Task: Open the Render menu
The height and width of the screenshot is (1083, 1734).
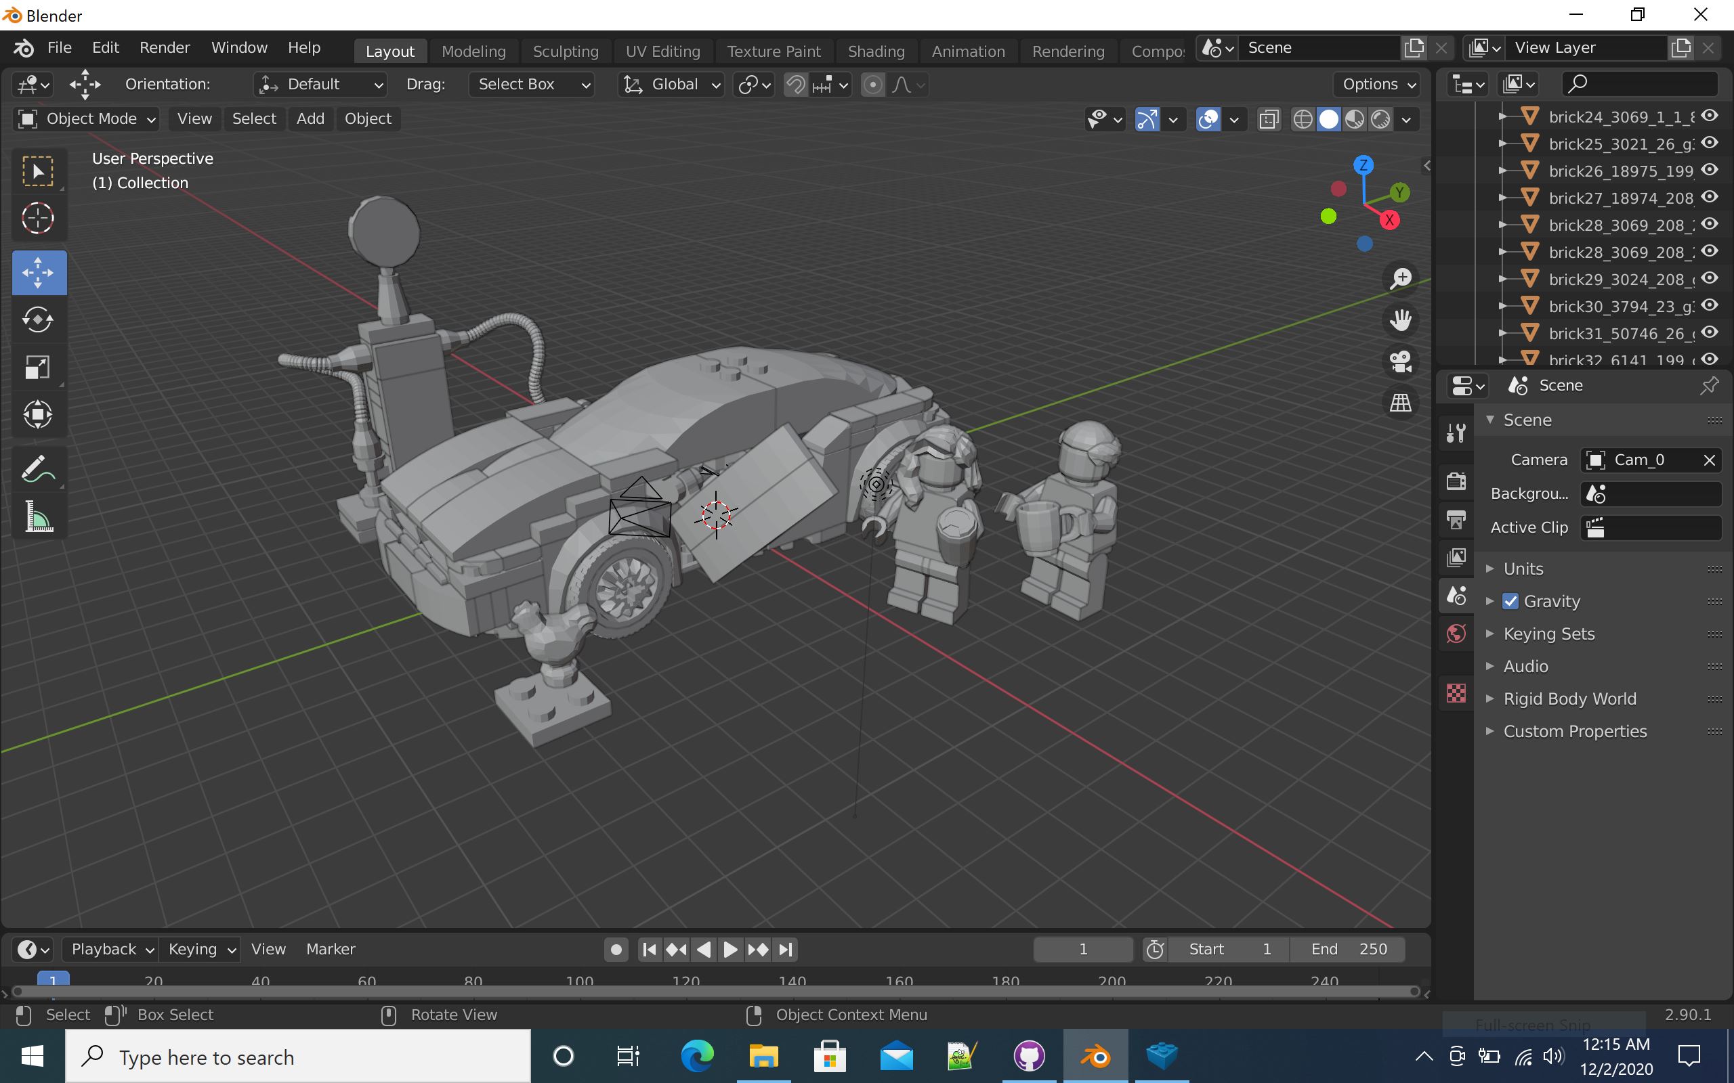Action: pos(164,48)
